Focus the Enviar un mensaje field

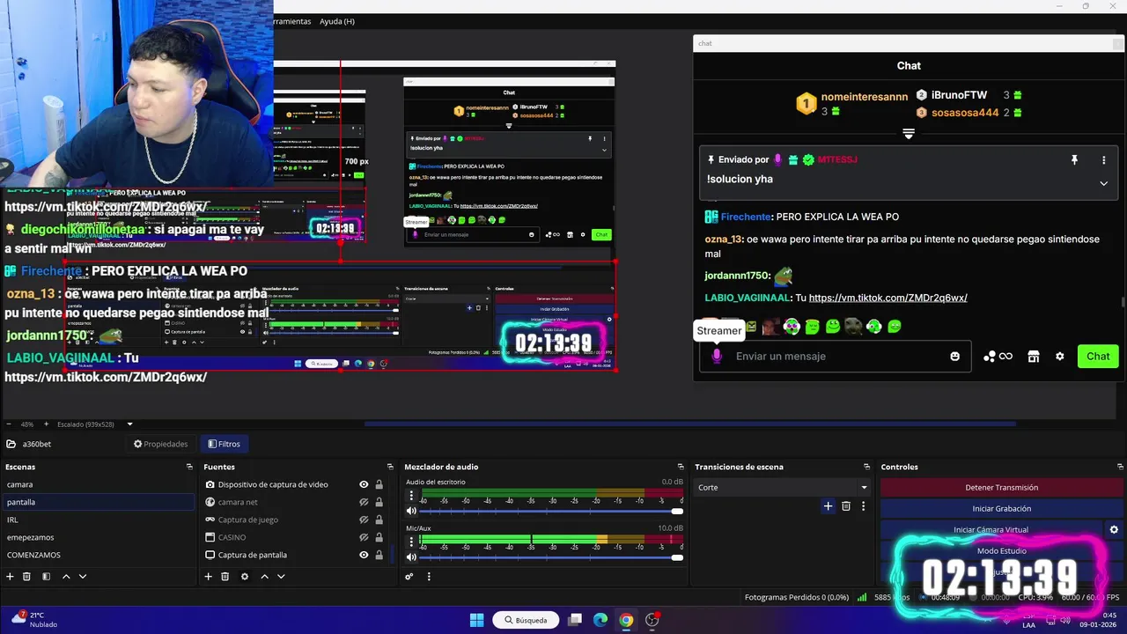click(836, 356)
